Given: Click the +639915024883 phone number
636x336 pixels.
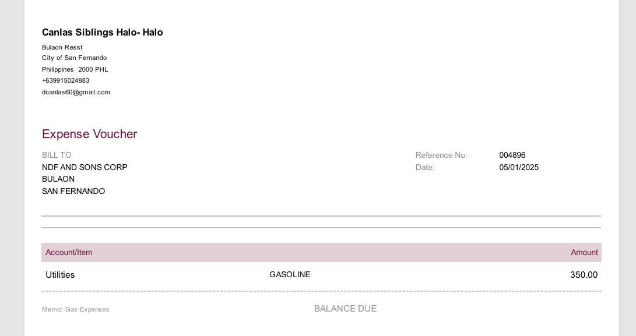Looking at the screenshot, I should (66, 81).
